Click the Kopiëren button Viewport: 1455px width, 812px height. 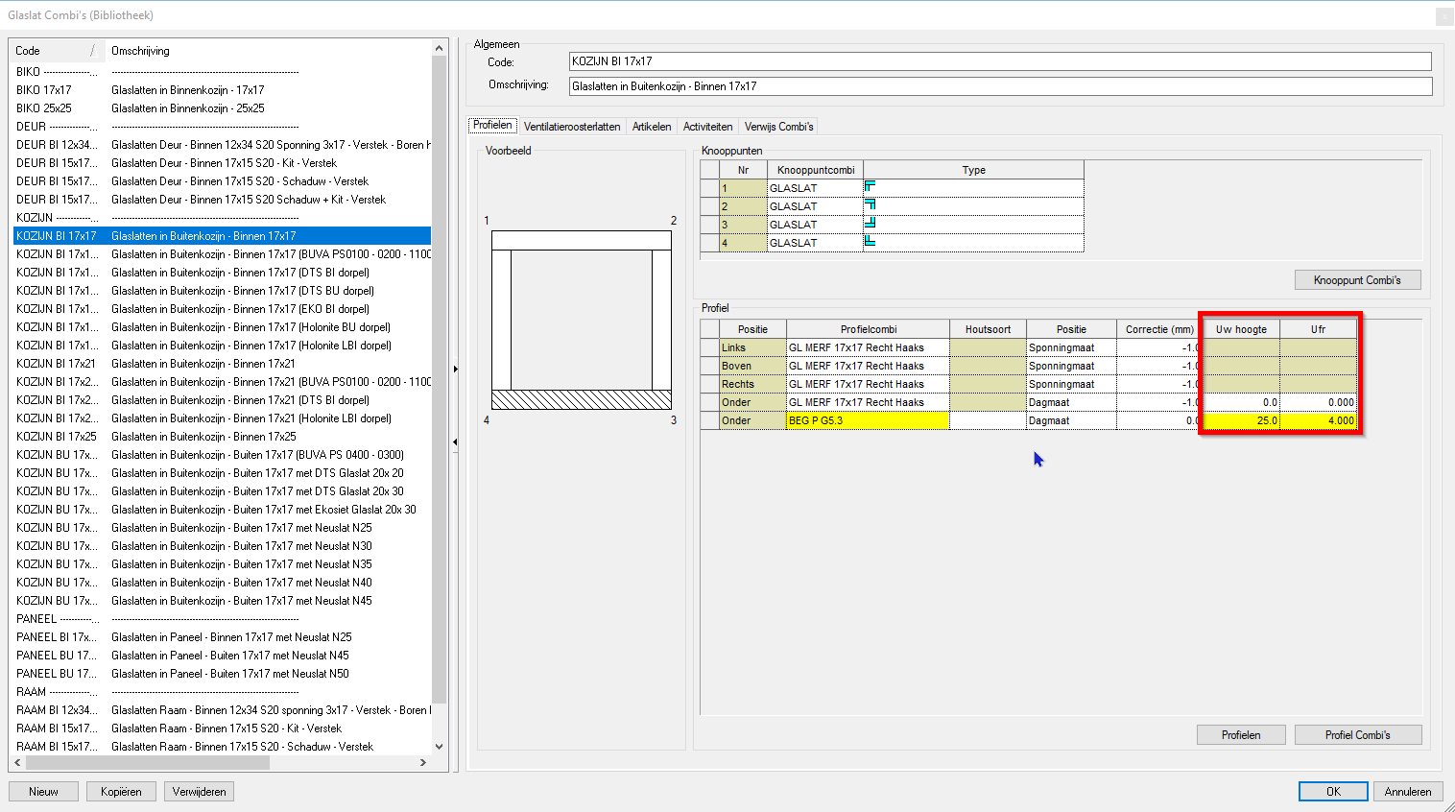click(121, 791)
